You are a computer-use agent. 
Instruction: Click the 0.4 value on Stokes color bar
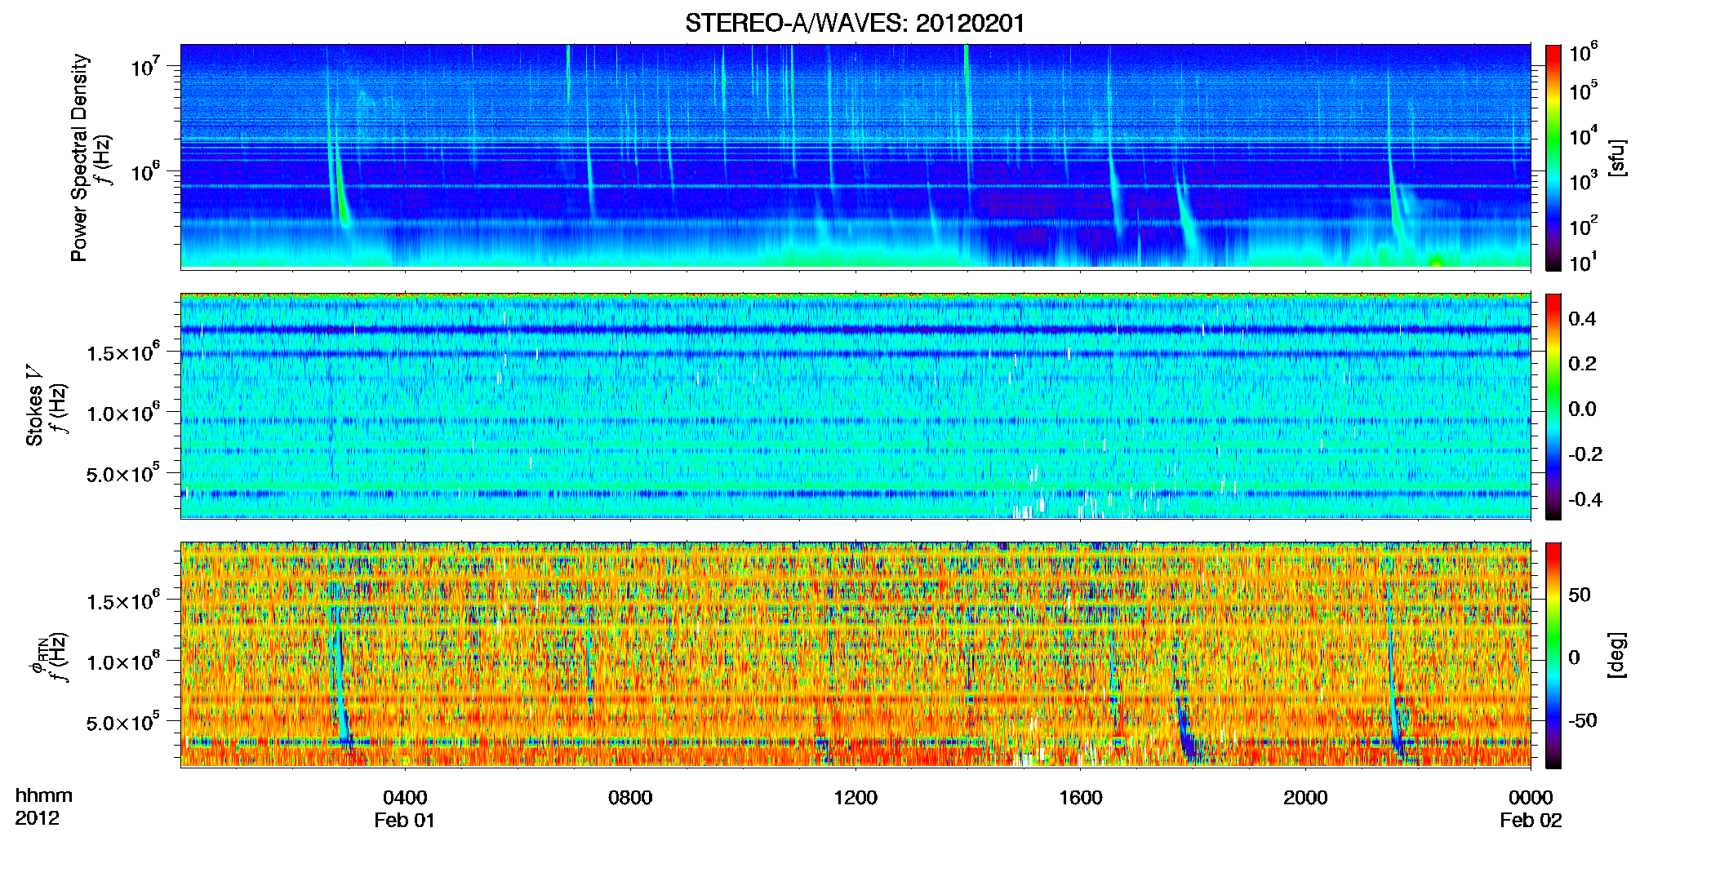1582,319
